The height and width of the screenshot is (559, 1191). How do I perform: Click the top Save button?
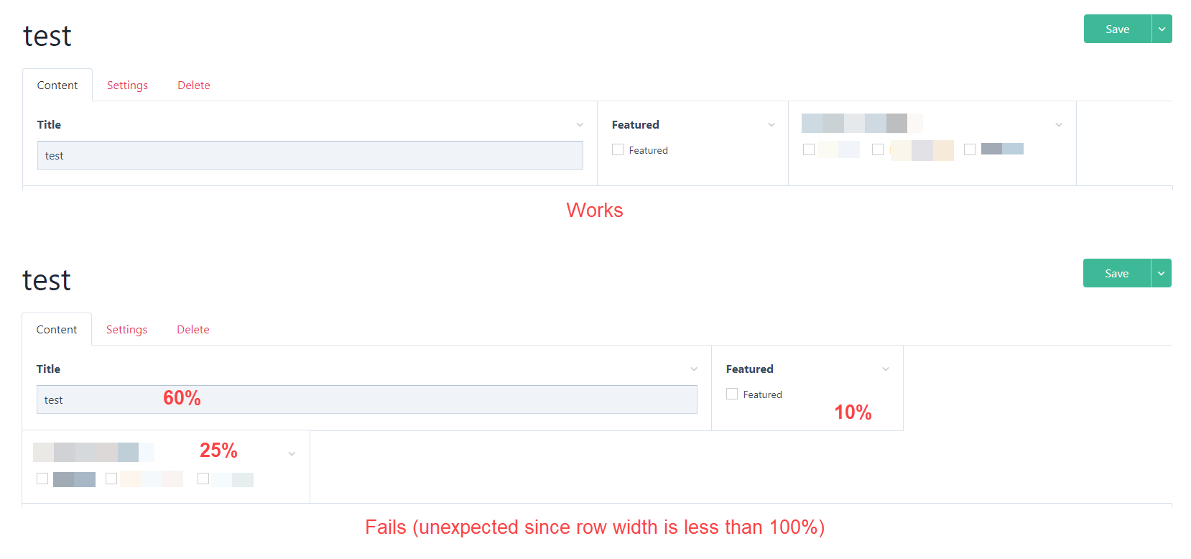tap(1117, 29)
